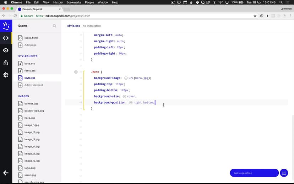Click the smiley face chat icon
Image resolution: width=294 pixels, height=184 pixels.
284,173
